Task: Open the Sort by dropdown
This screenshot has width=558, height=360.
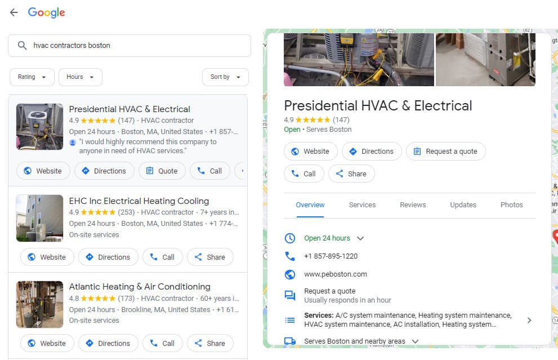Action: click(225, 77)
